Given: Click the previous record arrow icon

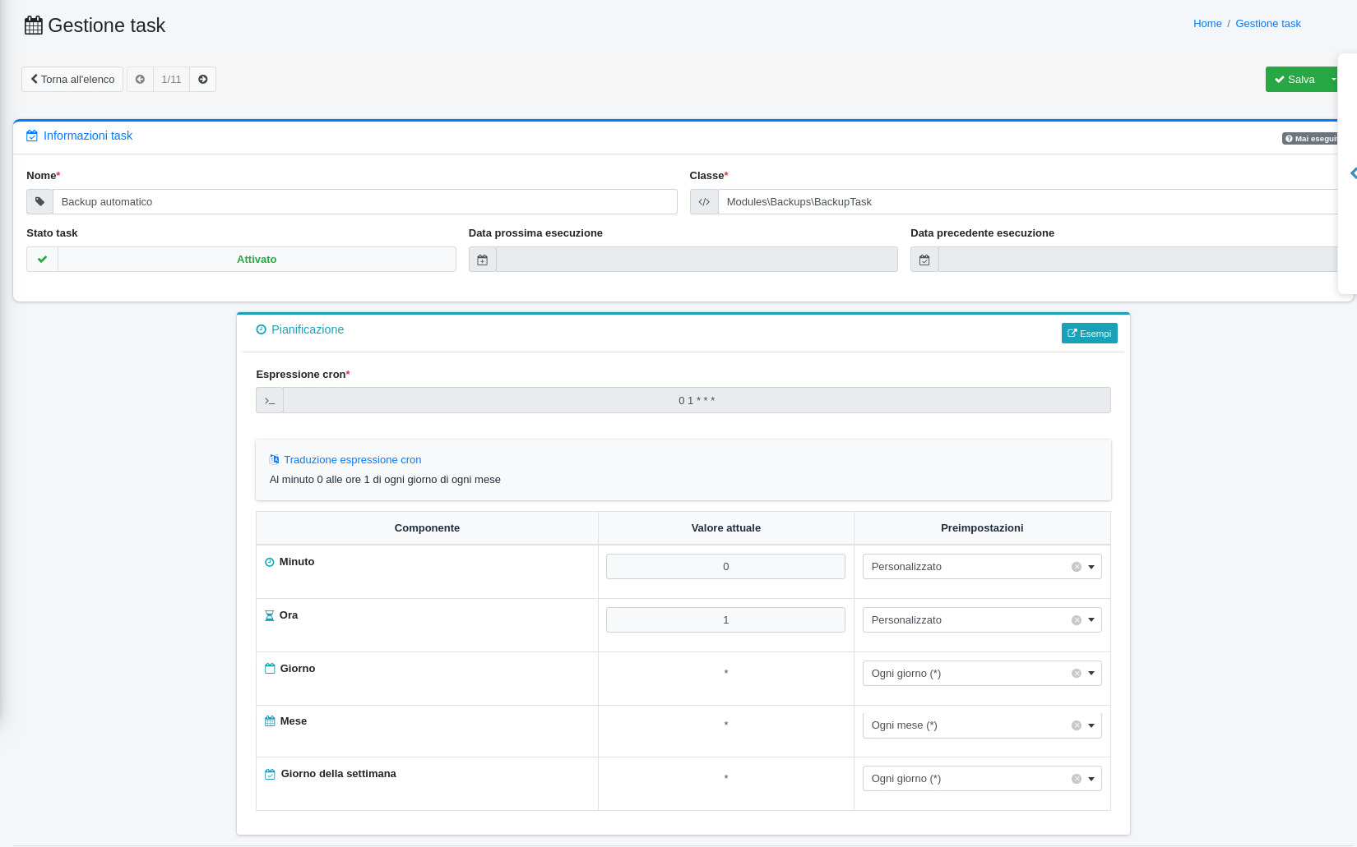Looking at the screenshot, I should click(140, 80).
